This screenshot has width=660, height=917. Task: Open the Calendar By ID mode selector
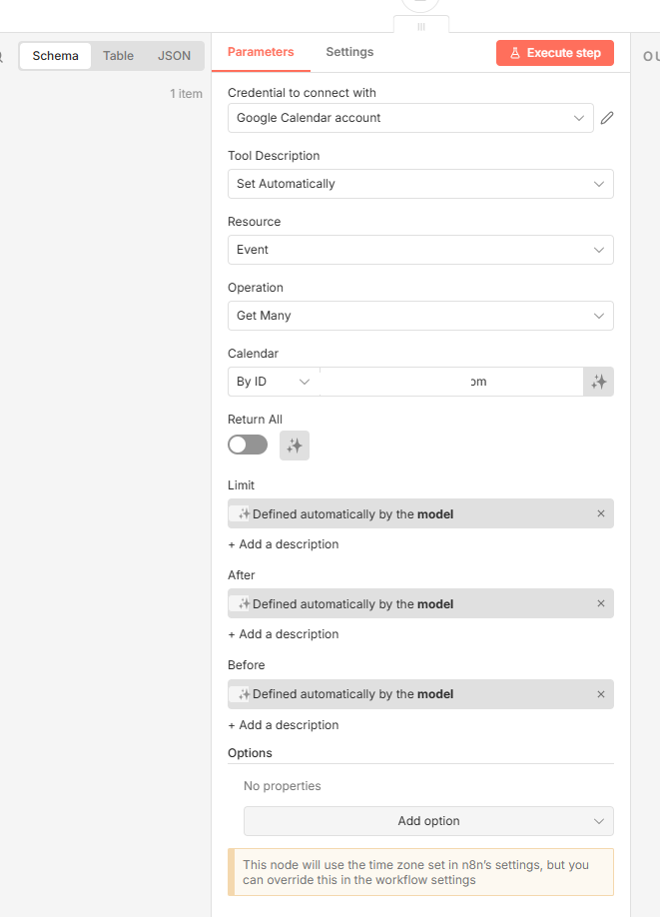273,382
